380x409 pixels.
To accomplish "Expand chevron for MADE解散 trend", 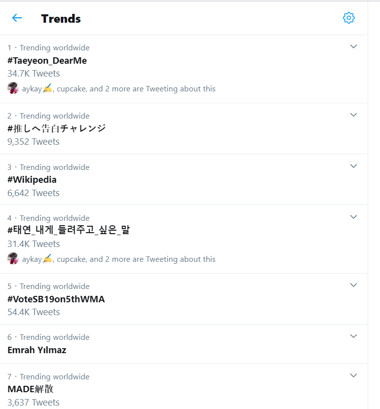I will coord(353,375).
